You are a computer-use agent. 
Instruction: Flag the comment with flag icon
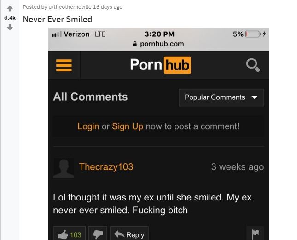click(x=256, y=234)
